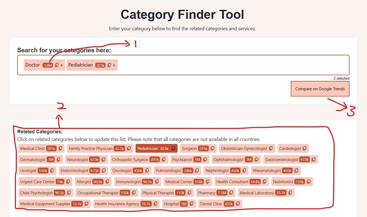Copy the Doctor category name
The image size is (367, 217).
tap(56, 65)
